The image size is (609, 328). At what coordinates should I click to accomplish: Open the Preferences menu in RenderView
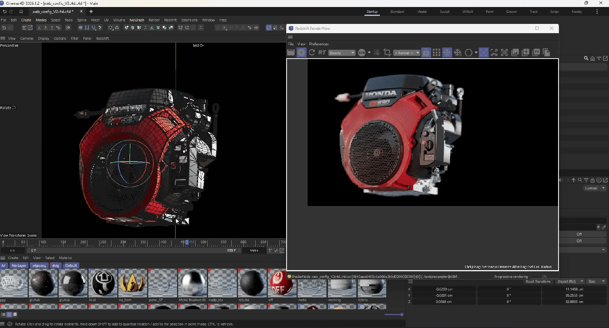coord(319,44)
